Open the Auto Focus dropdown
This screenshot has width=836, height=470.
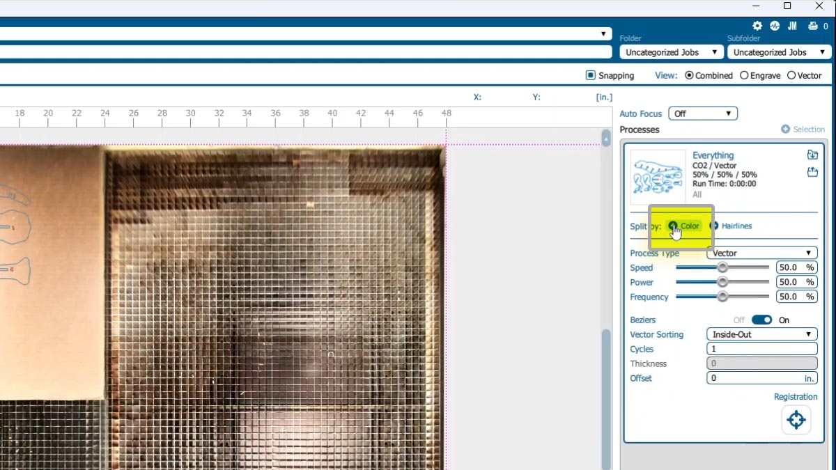pyautogui.click(x=702, y=113)
